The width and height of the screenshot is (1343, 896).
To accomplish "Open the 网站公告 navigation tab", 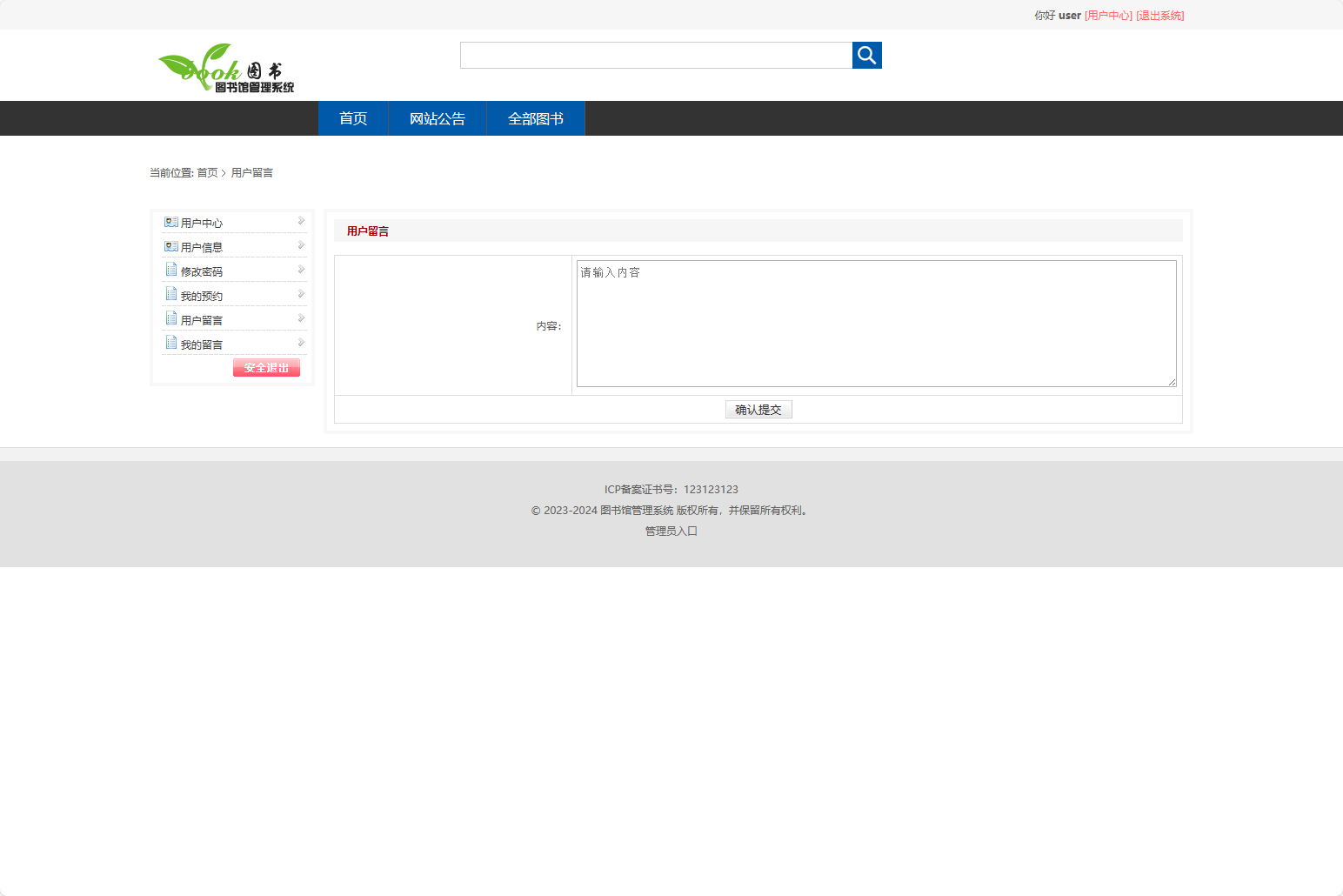I will tap(438, 118).
